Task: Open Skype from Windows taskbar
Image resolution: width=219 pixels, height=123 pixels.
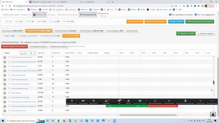Action: coord(87,121)
